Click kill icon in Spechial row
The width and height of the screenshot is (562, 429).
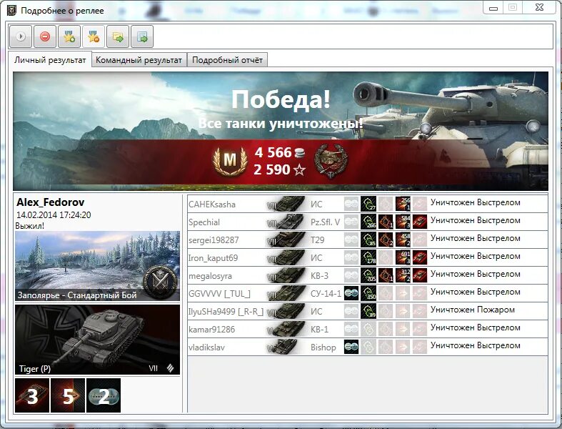point(420,222)
